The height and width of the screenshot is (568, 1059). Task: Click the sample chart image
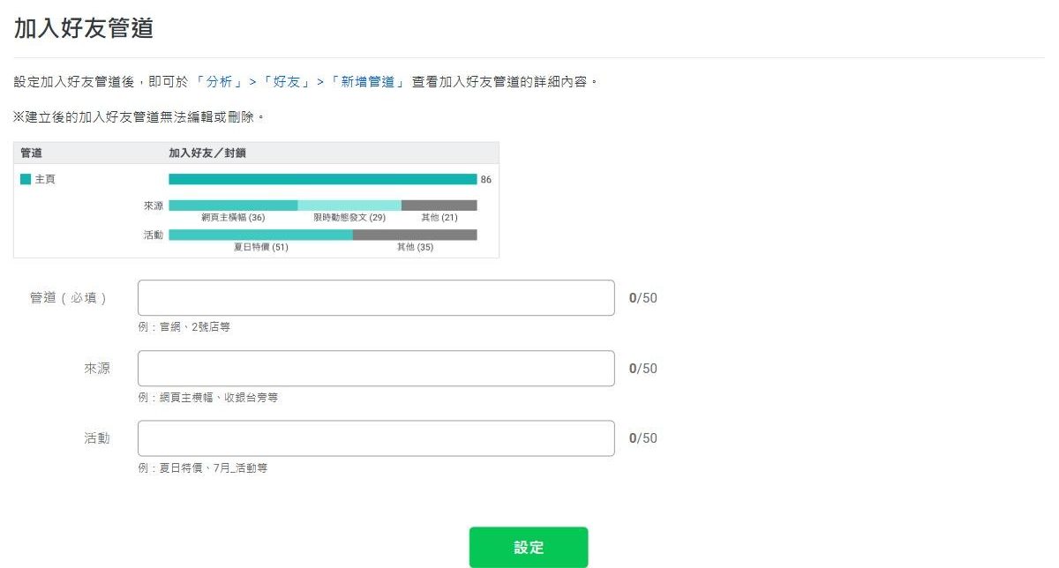point(256,200)
